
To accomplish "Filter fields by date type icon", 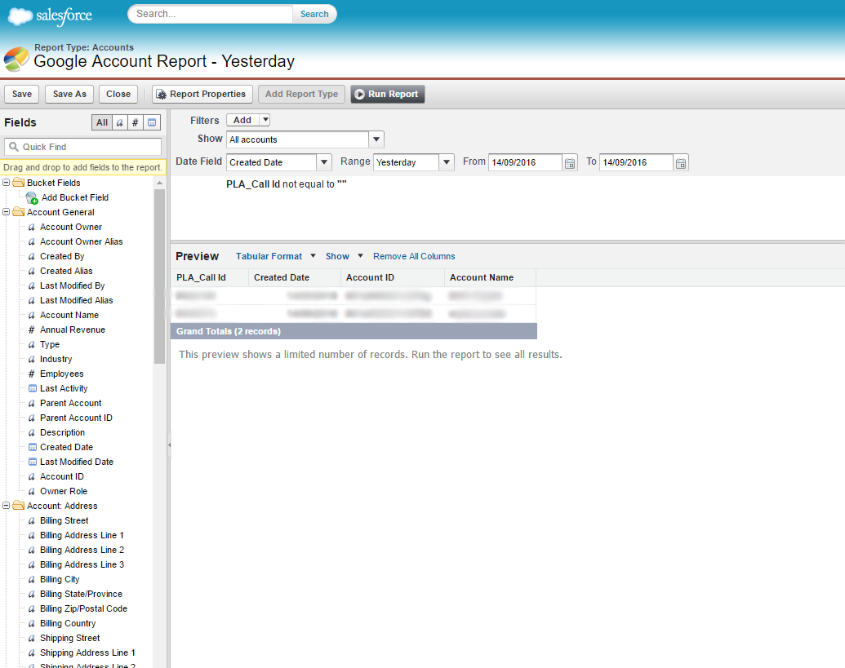I will click(152, 122).
